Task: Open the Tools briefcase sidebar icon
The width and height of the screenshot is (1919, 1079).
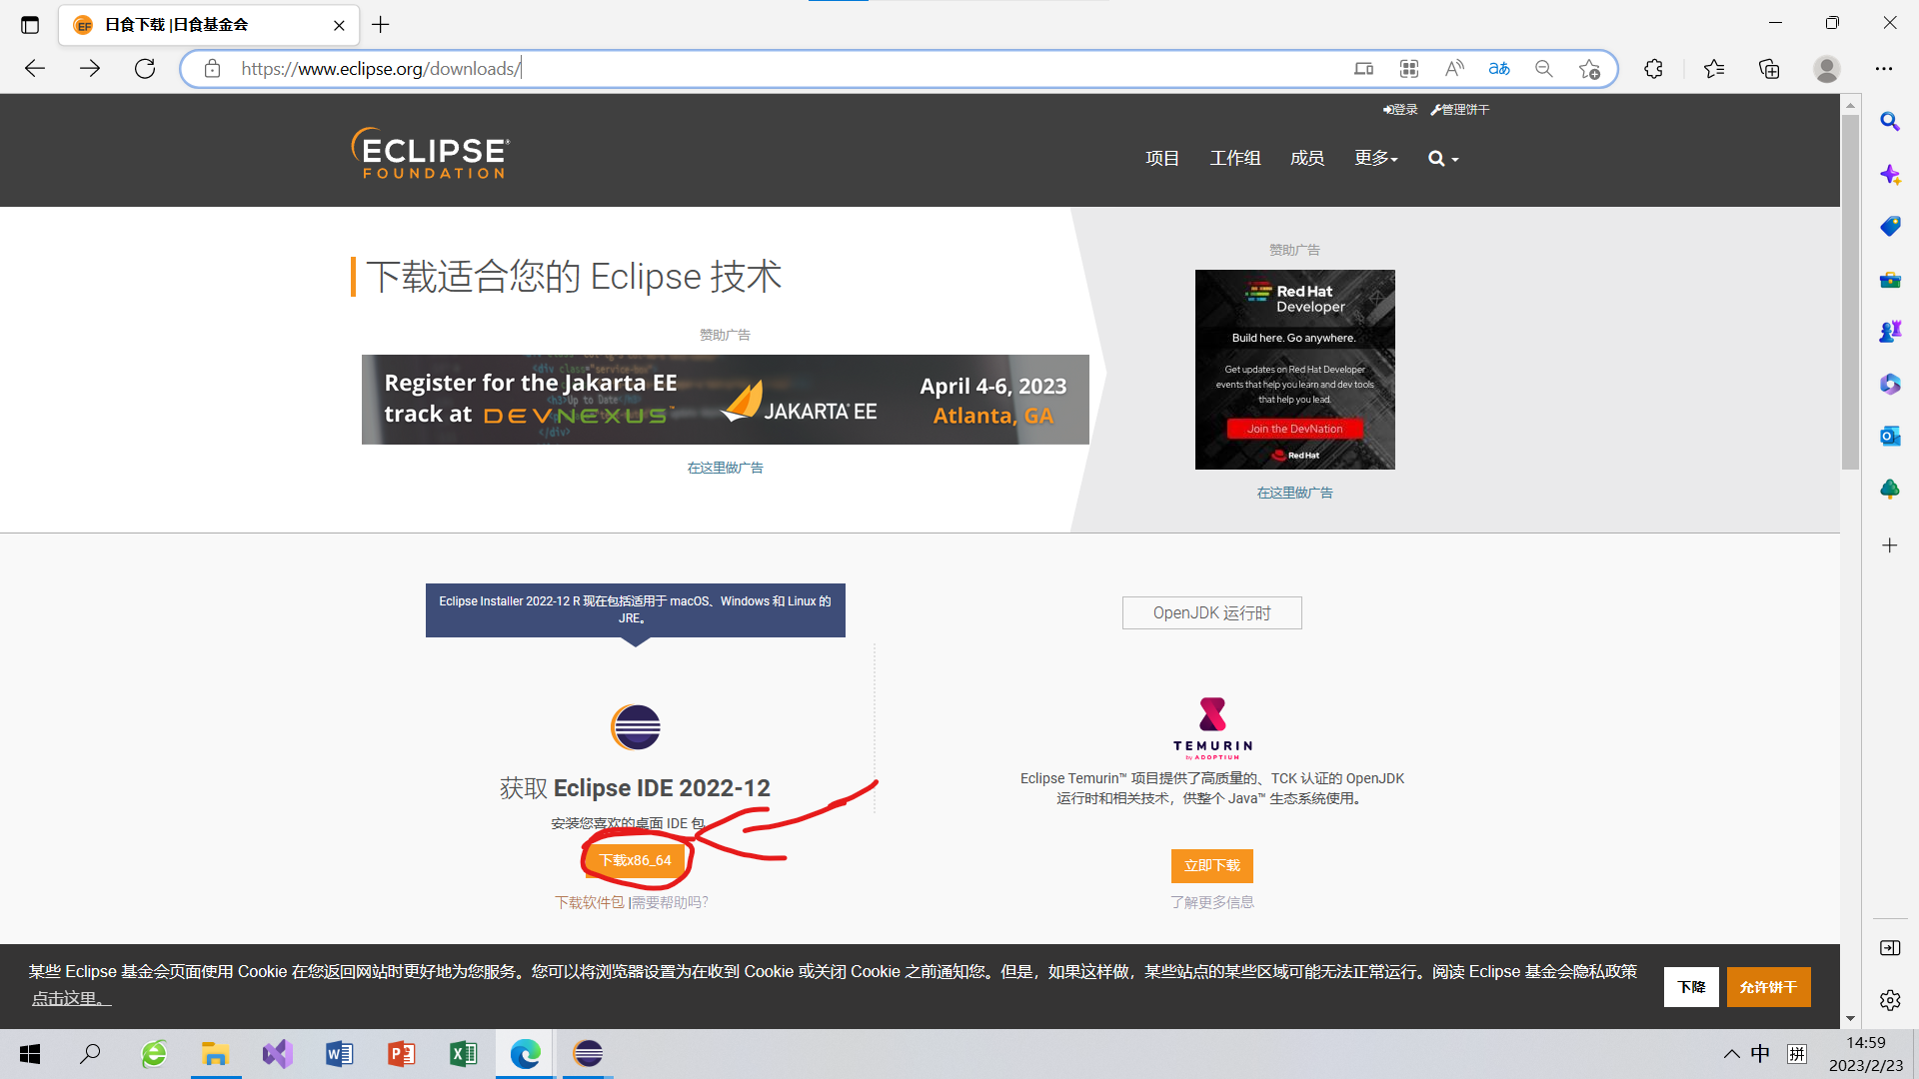Action: 1889,280
